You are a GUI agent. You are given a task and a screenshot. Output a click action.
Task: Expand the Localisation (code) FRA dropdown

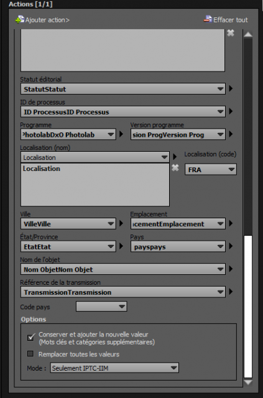click(211, 170)
